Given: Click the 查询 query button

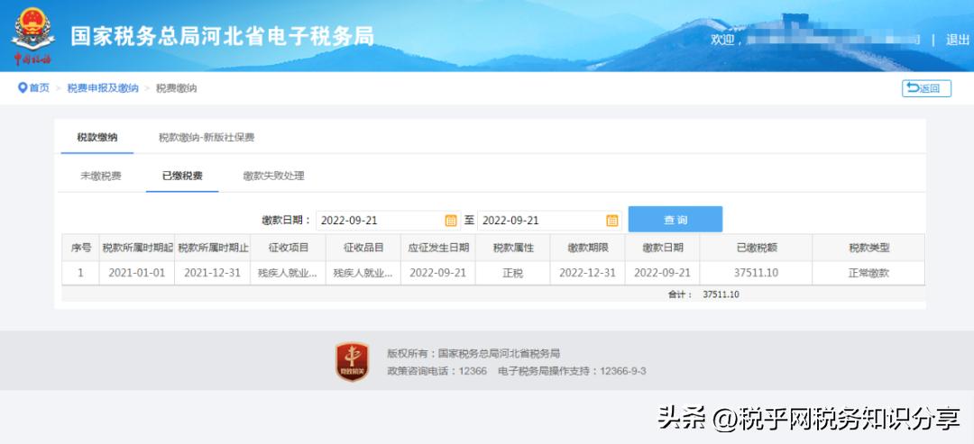Looking at the screenshot, I should click(x=675, y=220).
